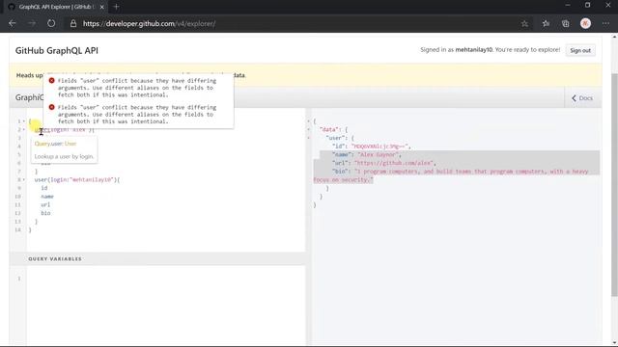Click the "id" field on line 9

click(x=43, y=188)
